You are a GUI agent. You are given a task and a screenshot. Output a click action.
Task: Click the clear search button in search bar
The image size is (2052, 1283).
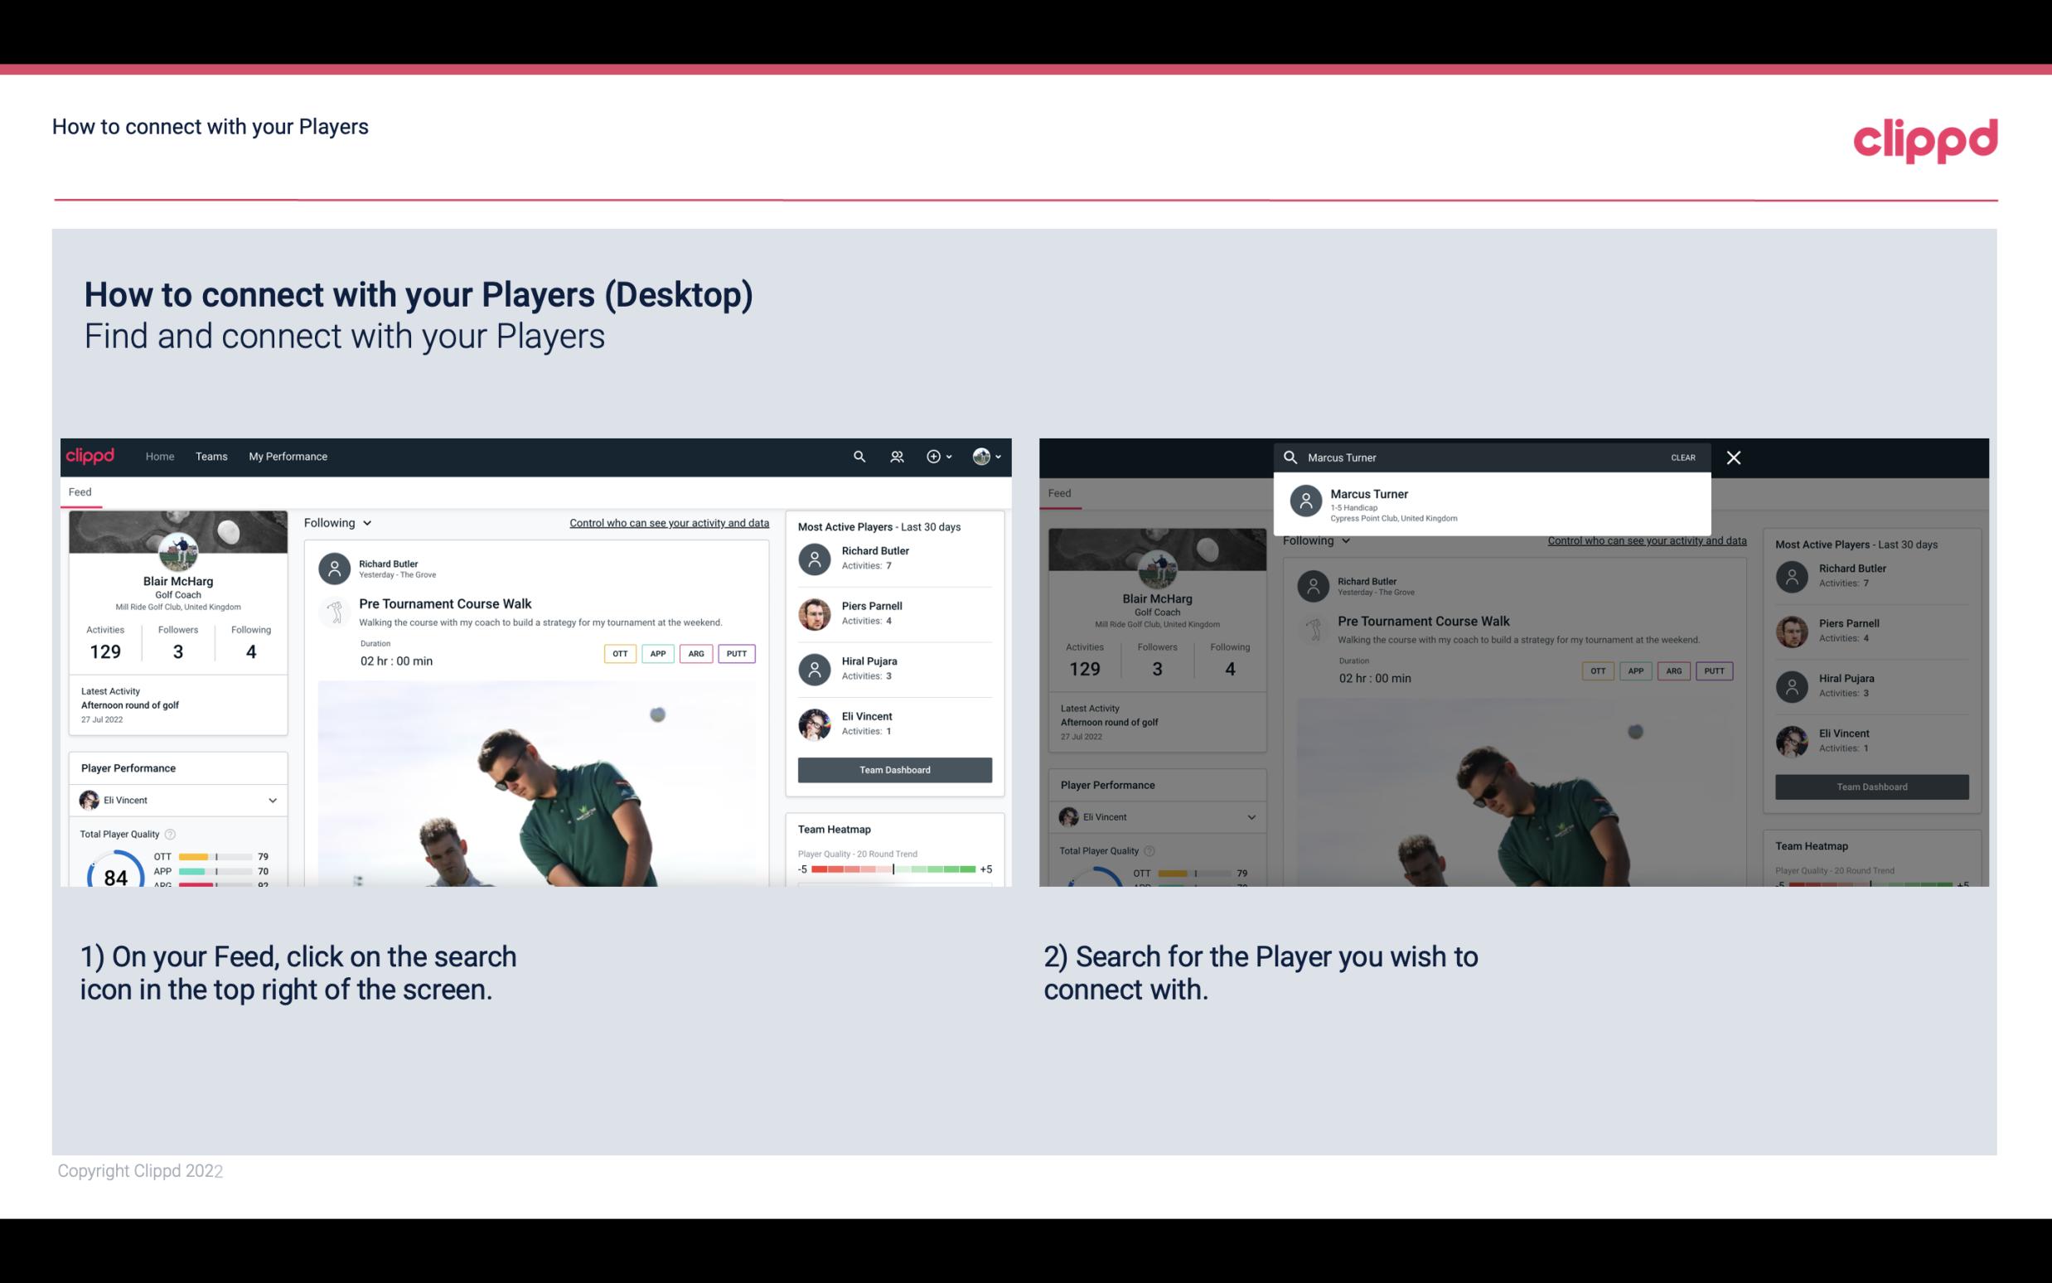coord(1682,457)
